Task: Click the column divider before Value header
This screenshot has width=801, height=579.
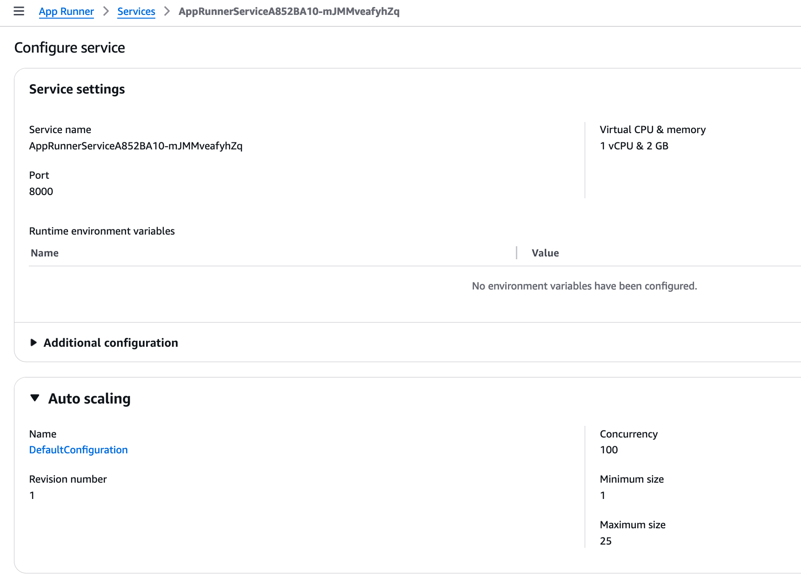Action: tap(516, 253)
